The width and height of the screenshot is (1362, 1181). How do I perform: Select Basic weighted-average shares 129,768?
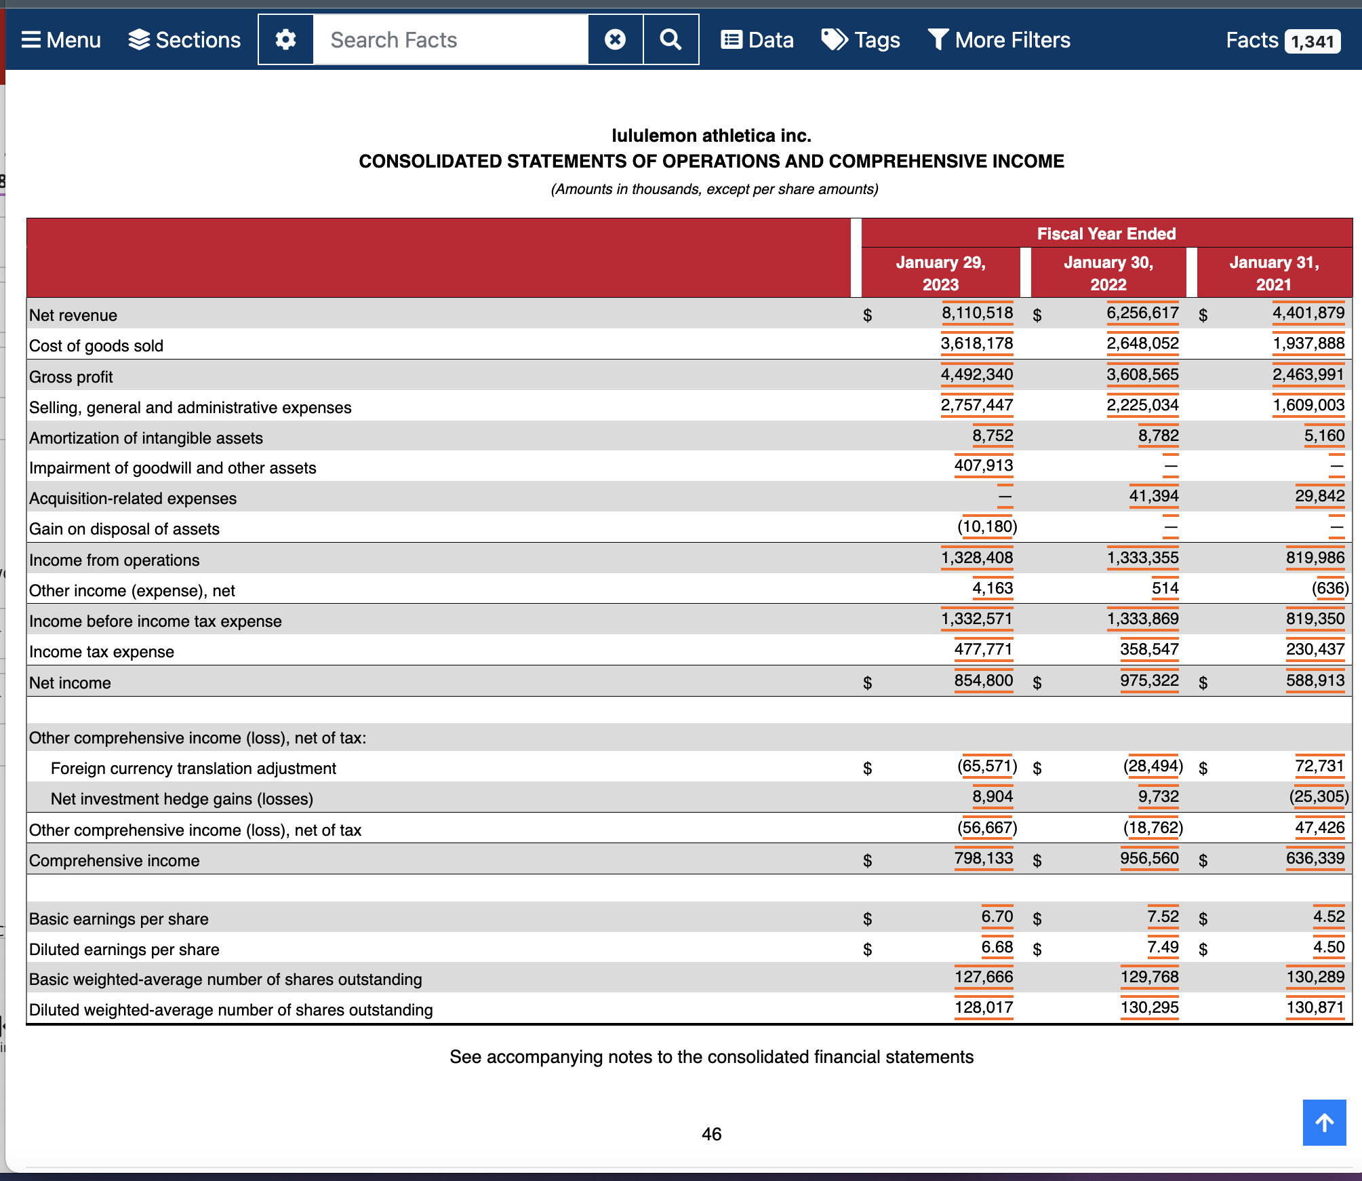pos(1149,977)
